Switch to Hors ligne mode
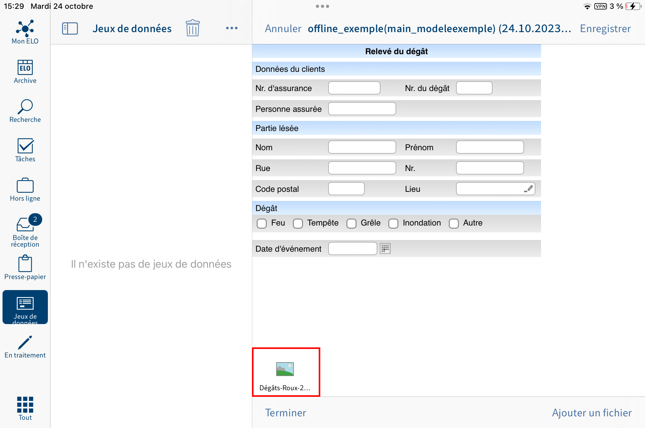 pyautogui.click(x=25, y=188)
